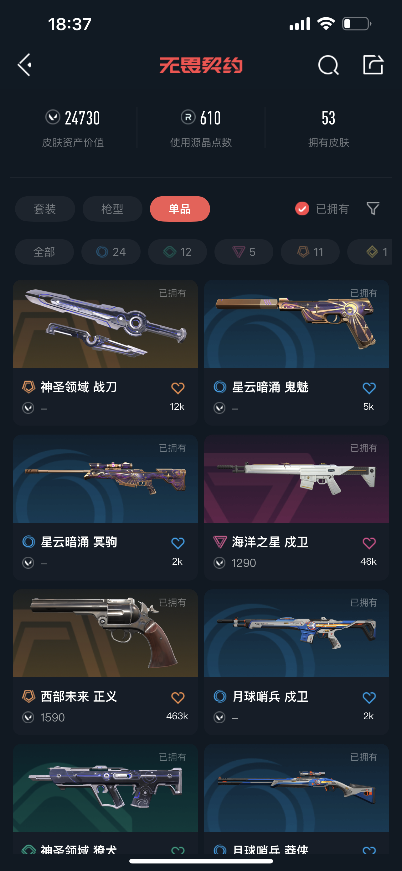Toggle heart on 星云暗涌 鬼魅

click(x=368, y=388)
